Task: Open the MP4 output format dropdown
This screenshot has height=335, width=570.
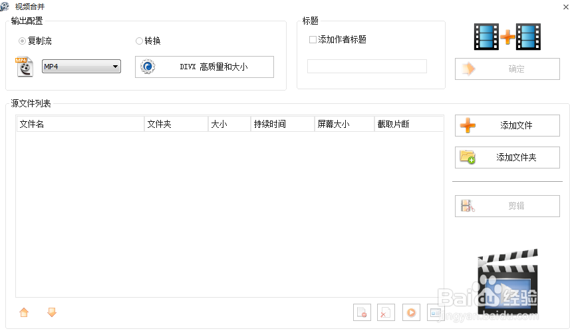Action: (x=81, y=66)
